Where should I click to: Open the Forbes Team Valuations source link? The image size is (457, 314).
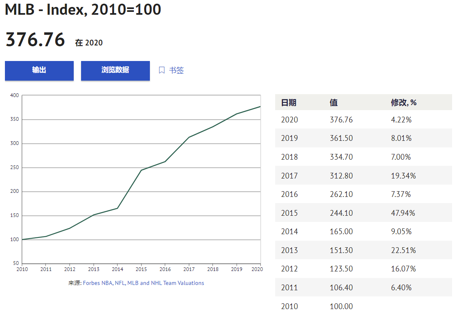tap(143, 283)
